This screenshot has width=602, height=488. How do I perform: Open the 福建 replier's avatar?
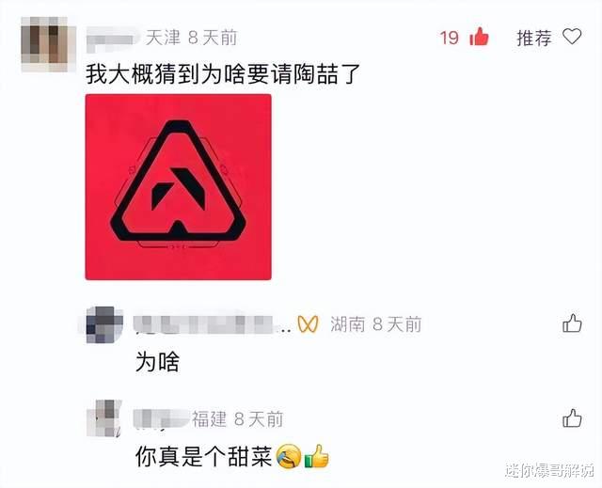coord(104,417)
